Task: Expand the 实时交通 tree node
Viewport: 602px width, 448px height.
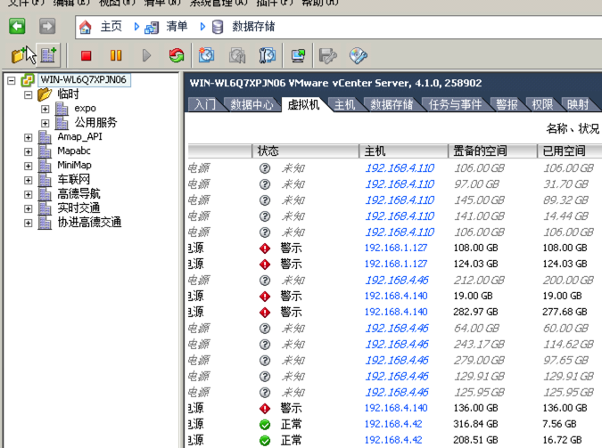Action: [x=28, y=208]
